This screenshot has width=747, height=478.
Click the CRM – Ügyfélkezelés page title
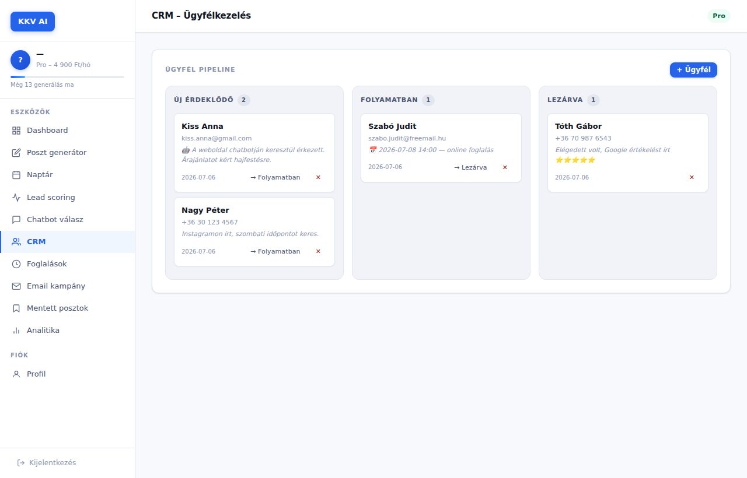pos(201,16)
